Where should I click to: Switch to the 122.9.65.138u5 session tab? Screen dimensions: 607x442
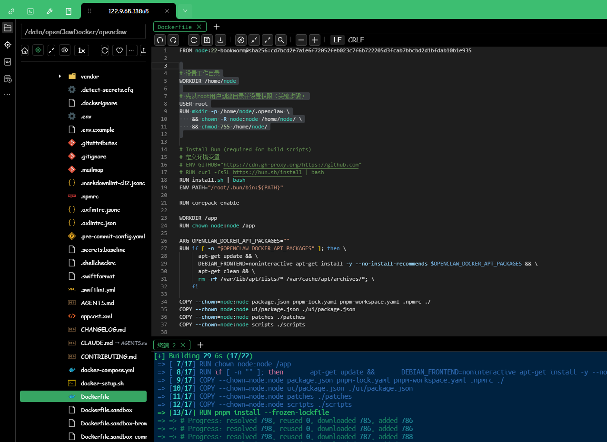(x=129, y=10)
